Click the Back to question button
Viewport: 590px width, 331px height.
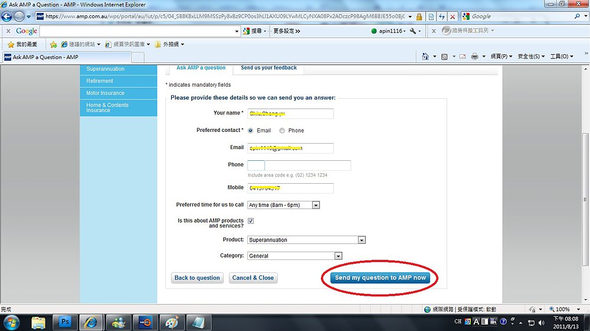(x=197, y=277)
